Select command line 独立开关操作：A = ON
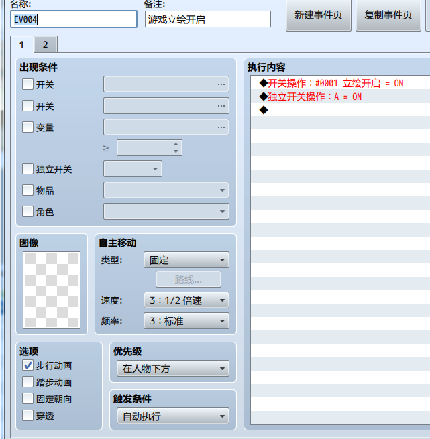Image resolution: width=430 pixels, height=439 pixels. tap(340, 97)
